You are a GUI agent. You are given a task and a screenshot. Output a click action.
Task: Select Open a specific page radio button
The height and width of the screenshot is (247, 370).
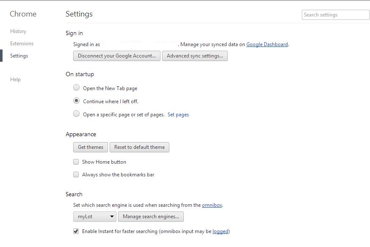pyautogui.click(x=76, y=114)
